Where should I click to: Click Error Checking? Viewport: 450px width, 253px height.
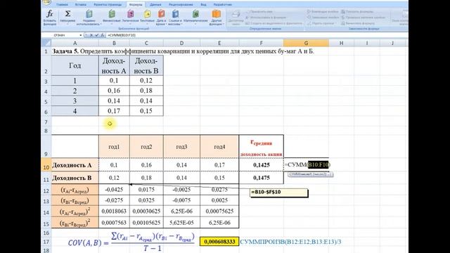[x=364, y=18]
